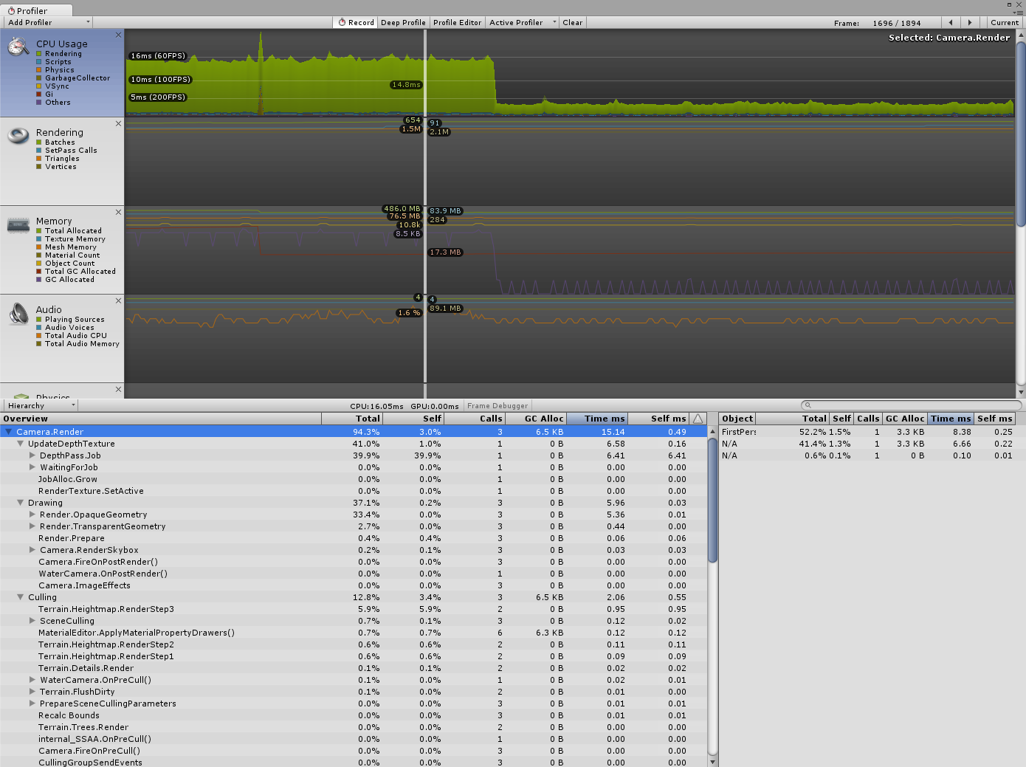Open the Hierarchy view mode dropdown
The height and width of the screenshot is (767, 1026).
click(x=41, y=405)
